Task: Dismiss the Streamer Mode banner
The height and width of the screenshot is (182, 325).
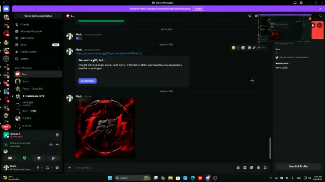Action: click(x=320, y=9)
